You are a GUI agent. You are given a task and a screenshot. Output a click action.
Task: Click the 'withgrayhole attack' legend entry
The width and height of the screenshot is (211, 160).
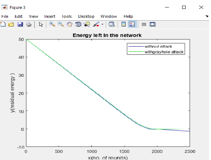pos(164,52)
